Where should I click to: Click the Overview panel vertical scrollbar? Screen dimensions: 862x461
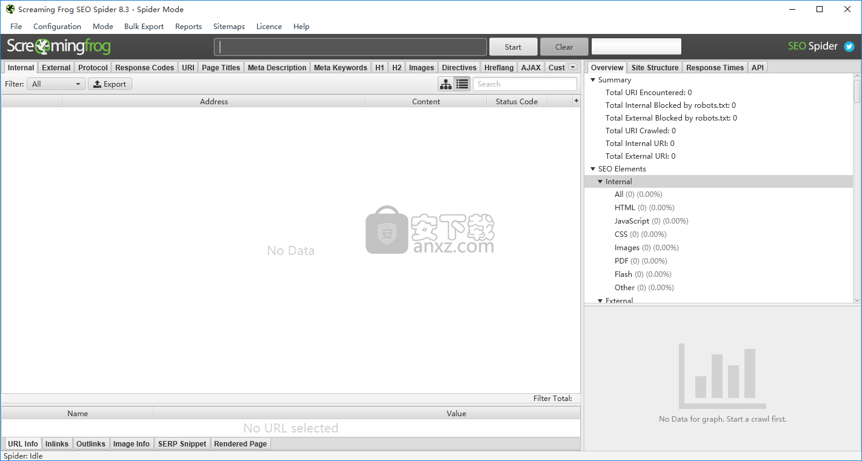[857, 188]
